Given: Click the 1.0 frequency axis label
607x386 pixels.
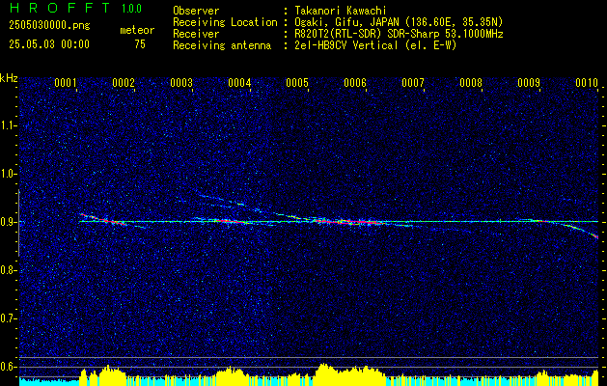Looking at the screenshot, I should tap(7, 174).
